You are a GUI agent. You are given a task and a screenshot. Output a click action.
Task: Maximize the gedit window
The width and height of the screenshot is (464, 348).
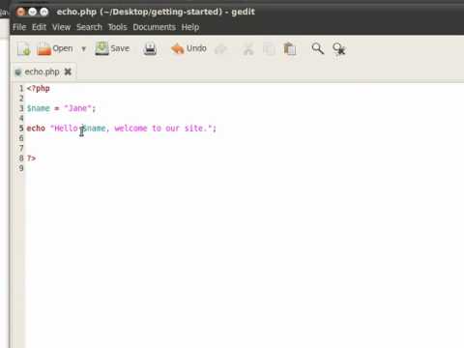pos(44,12)
